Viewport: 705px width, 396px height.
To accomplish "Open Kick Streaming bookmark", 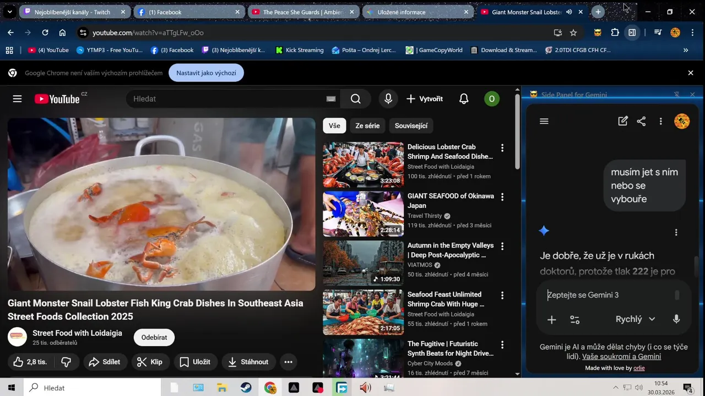I will click(299, 50).
